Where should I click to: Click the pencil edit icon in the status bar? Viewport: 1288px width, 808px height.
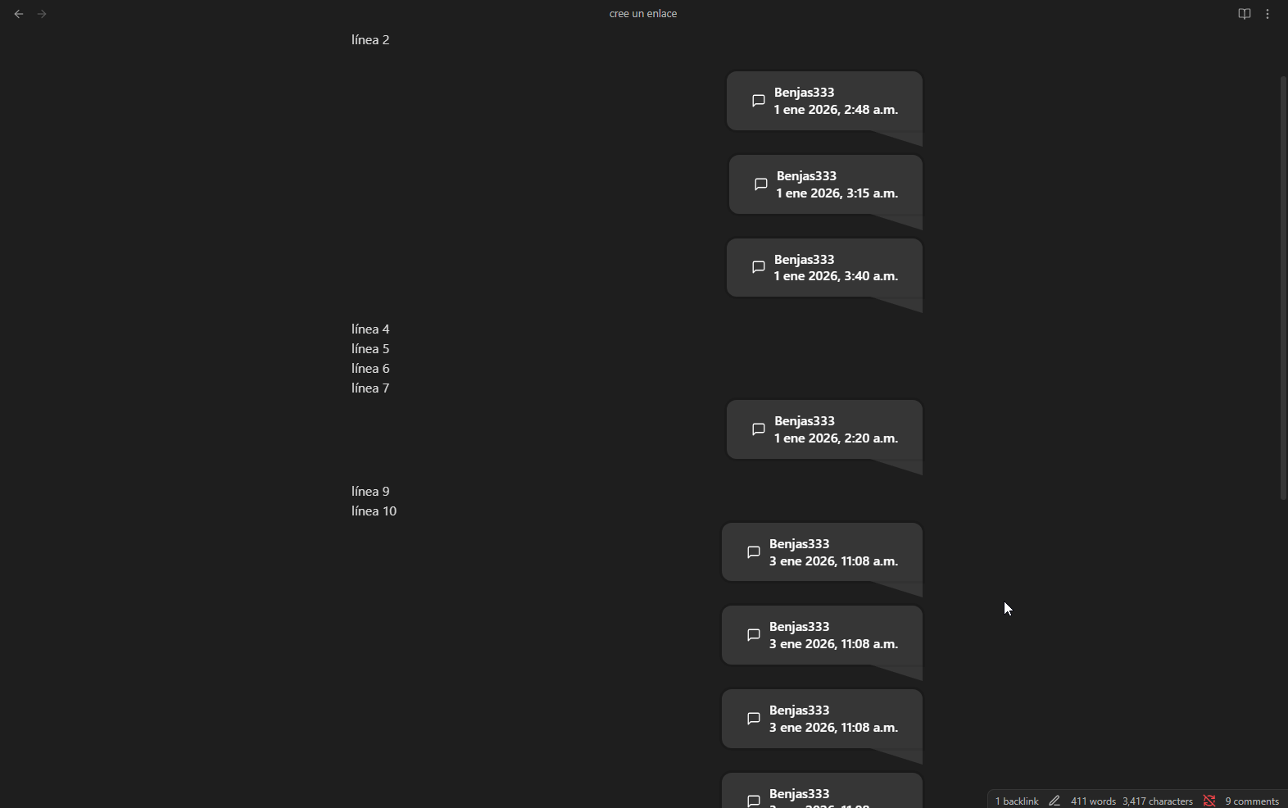pos(1055,801)
